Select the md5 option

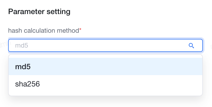[105, 66]
